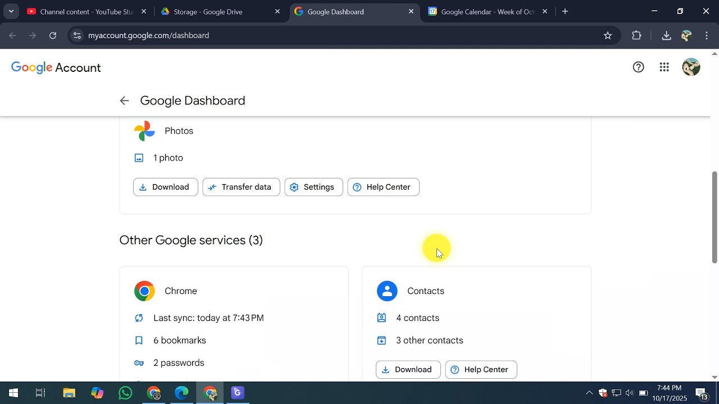
Task: Open volume control in the system tray
Action: pos(629,393)
